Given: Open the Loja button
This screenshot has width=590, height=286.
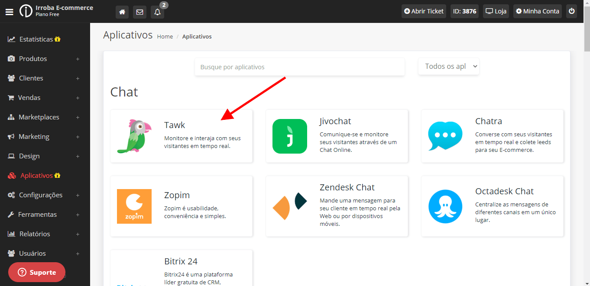Looking at the screenshot, I should [496, 11].
